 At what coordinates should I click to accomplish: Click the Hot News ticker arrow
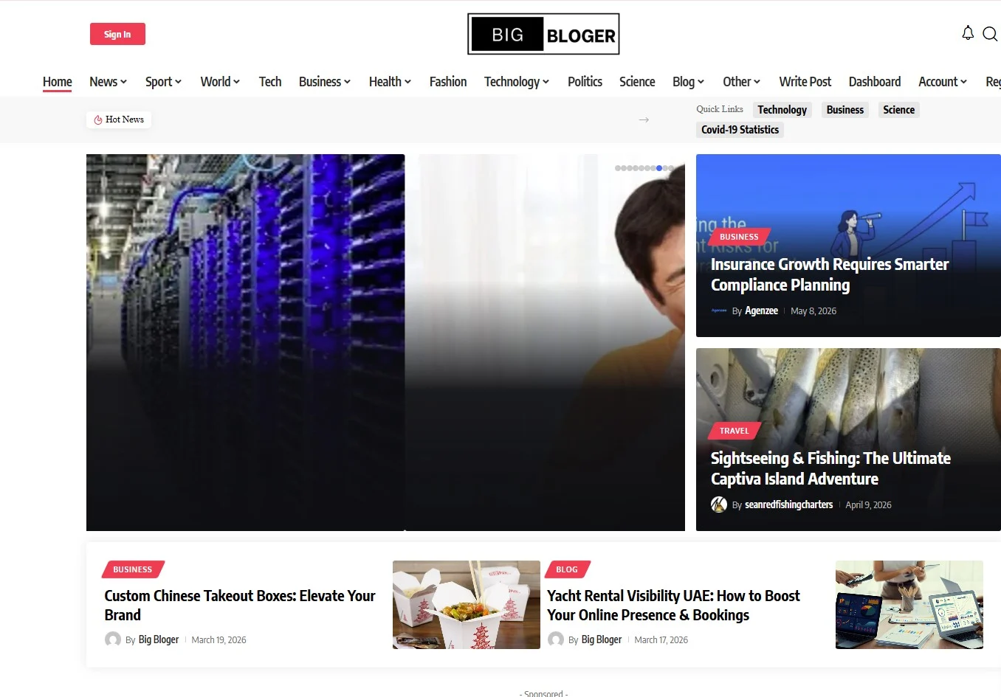tap(644, 119)
